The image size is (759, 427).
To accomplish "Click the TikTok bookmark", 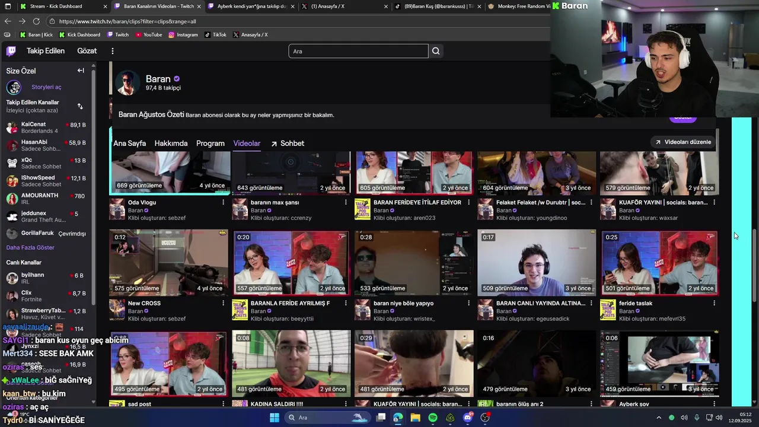I will click(x=215, y=35).
